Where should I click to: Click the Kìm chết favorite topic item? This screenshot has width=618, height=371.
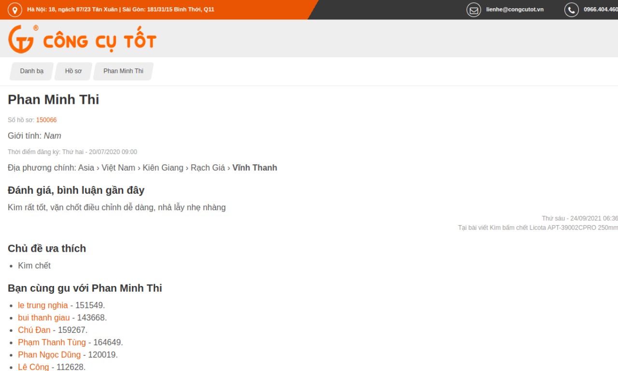click(x=34, y=266)
